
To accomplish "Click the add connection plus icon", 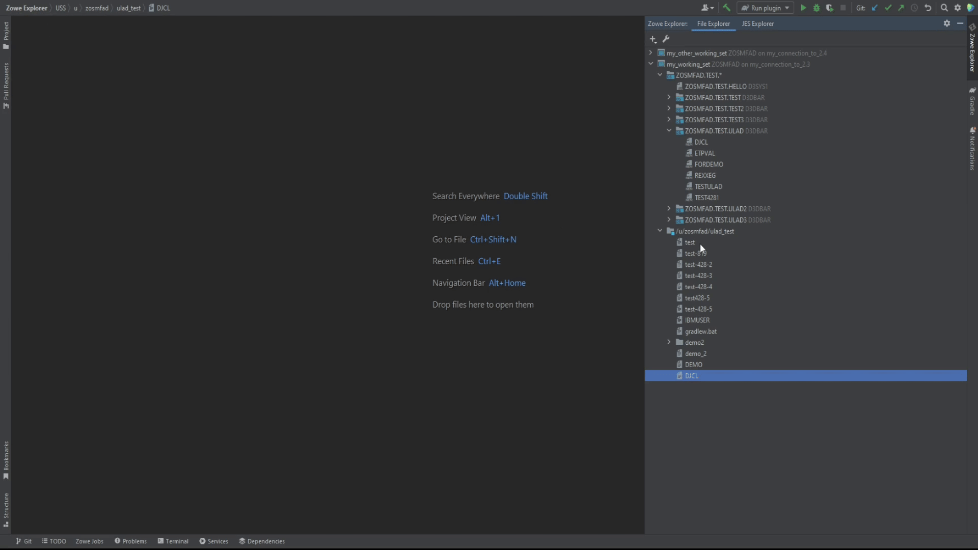I will 653,39.
